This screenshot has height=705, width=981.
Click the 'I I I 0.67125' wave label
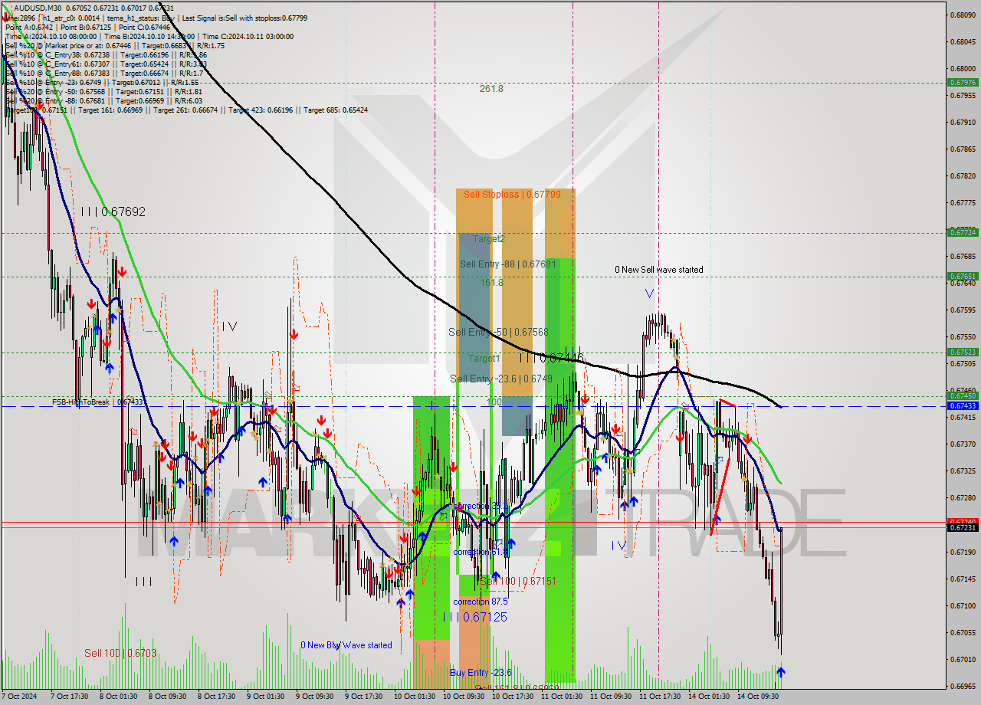pos(475,617)
